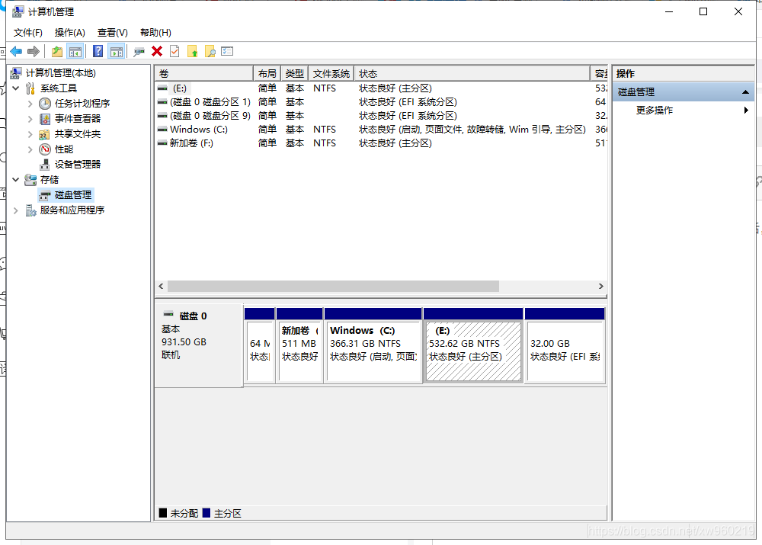Click the red X delete icon
762x545 pixels.
(157, 51)
